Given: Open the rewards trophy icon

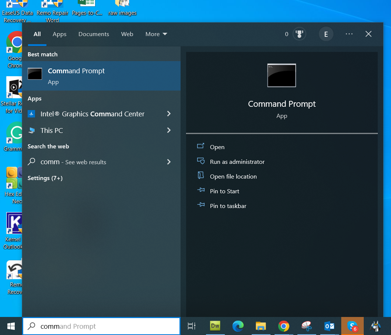Looking at the screenshot, I should point(299,34).
